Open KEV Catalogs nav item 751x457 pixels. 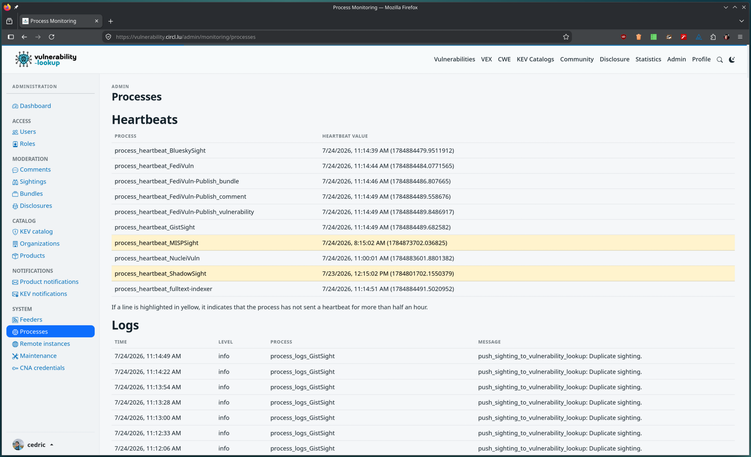click(535, 59)
